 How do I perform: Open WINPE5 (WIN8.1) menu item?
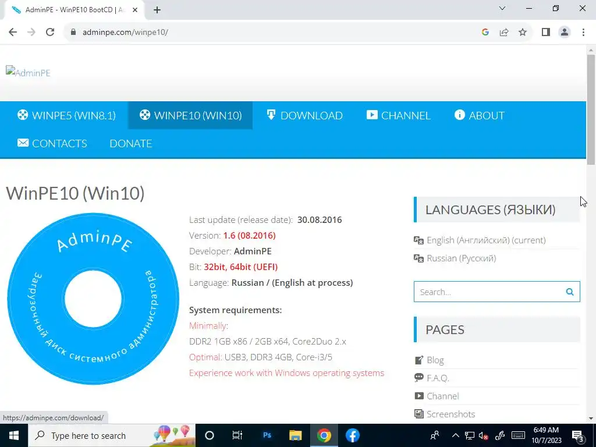66,115
